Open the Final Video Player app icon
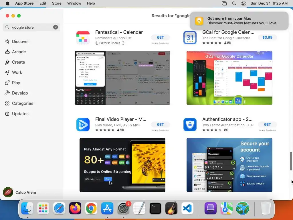293x220 pixels. coord(83,125)
